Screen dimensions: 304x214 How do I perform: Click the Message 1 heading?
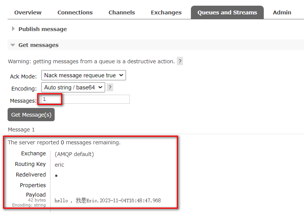click(21, 130)
